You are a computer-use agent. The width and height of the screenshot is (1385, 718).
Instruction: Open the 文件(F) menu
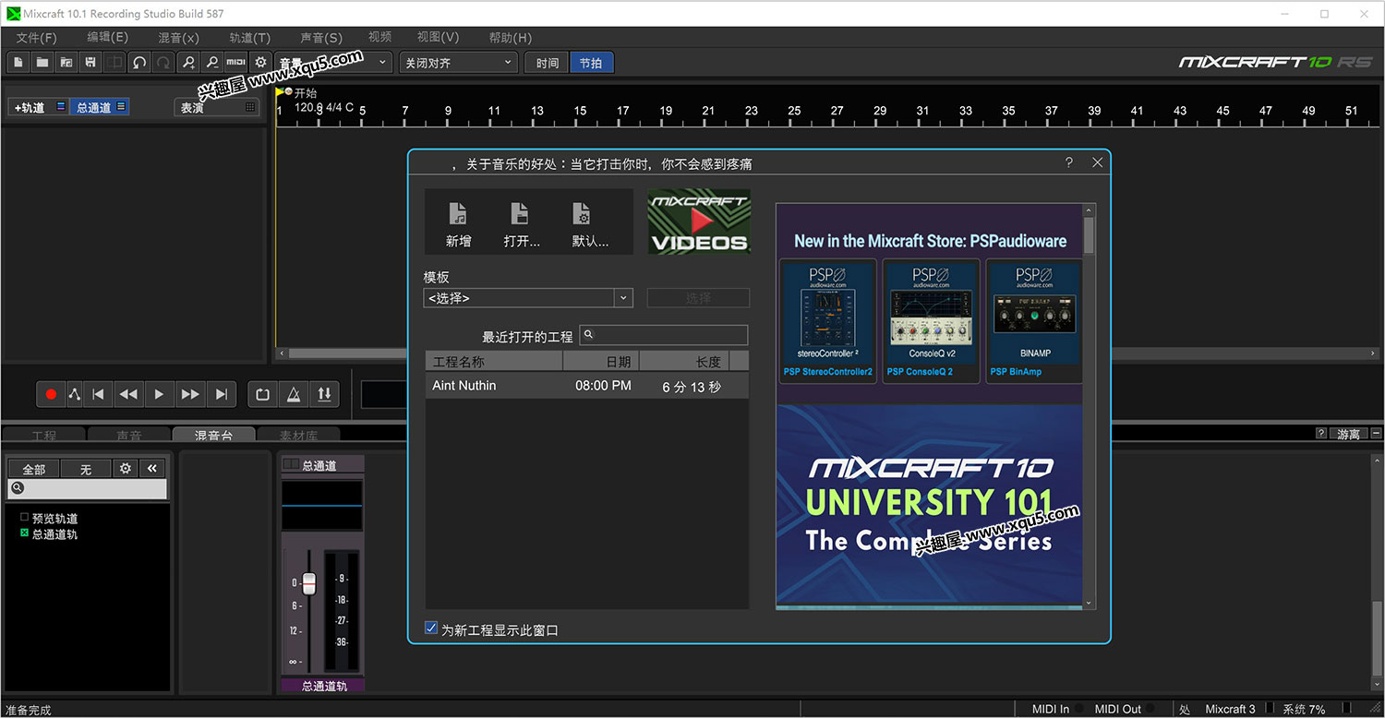[36, 38]
